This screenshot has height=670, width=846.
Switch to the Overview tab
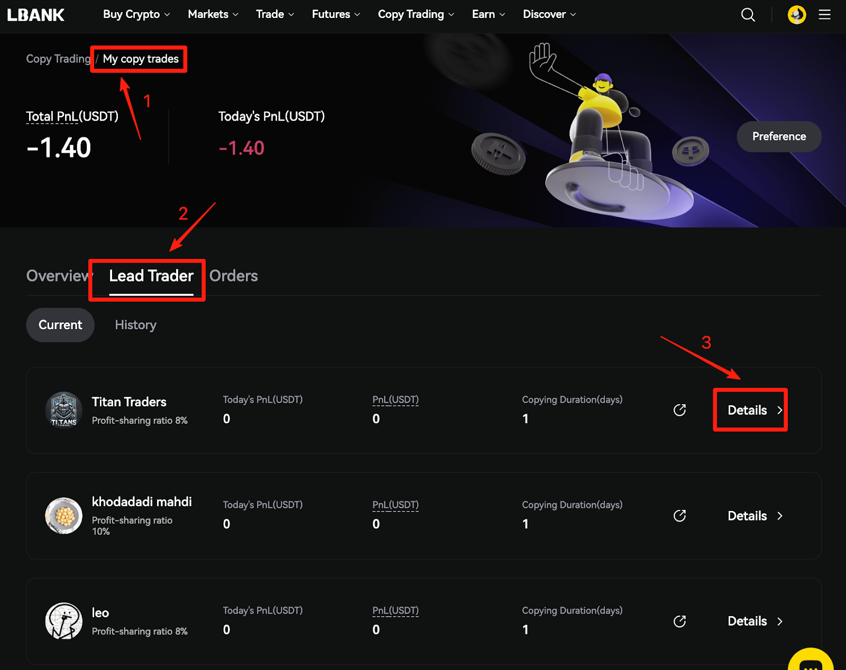tap(57, 276)
